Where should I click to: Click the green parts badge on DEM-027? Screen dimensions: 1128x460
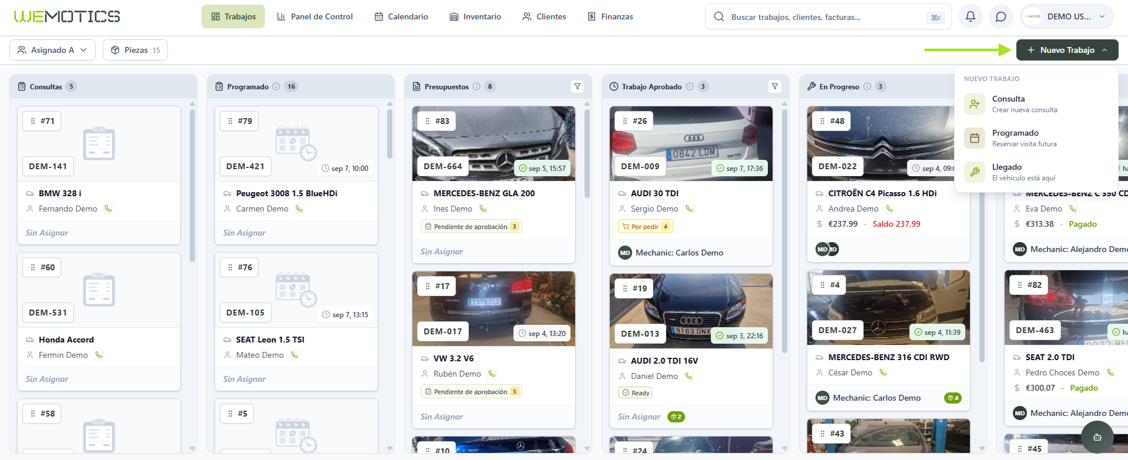click(x=953, y=398)
